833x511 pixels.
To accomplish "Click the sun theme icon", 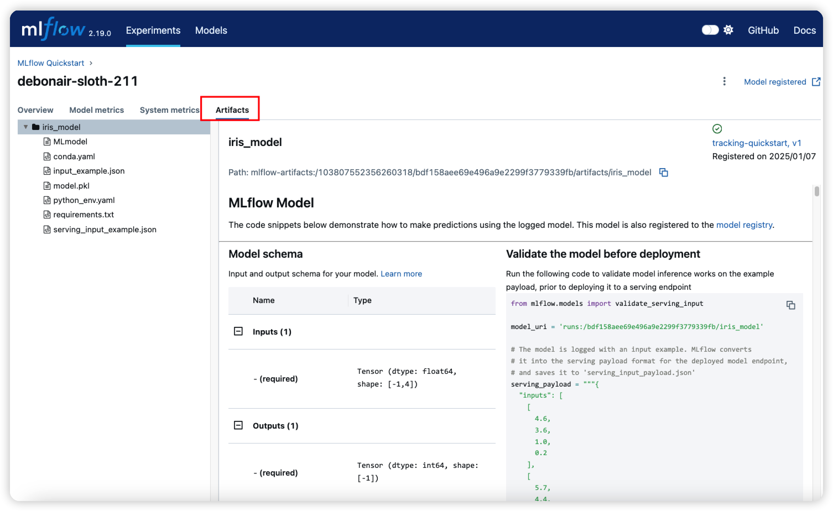I will click(x=728, y=30).
